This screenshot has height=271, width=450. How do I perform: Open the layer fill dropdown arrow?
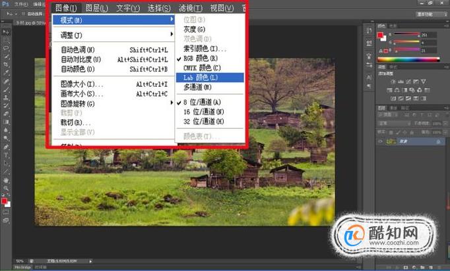tap(445, 132)
